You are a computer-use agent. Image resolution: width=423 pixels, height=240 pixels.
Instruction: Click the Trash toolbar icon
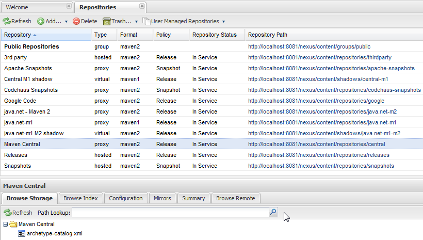click(x=107, y=22)
